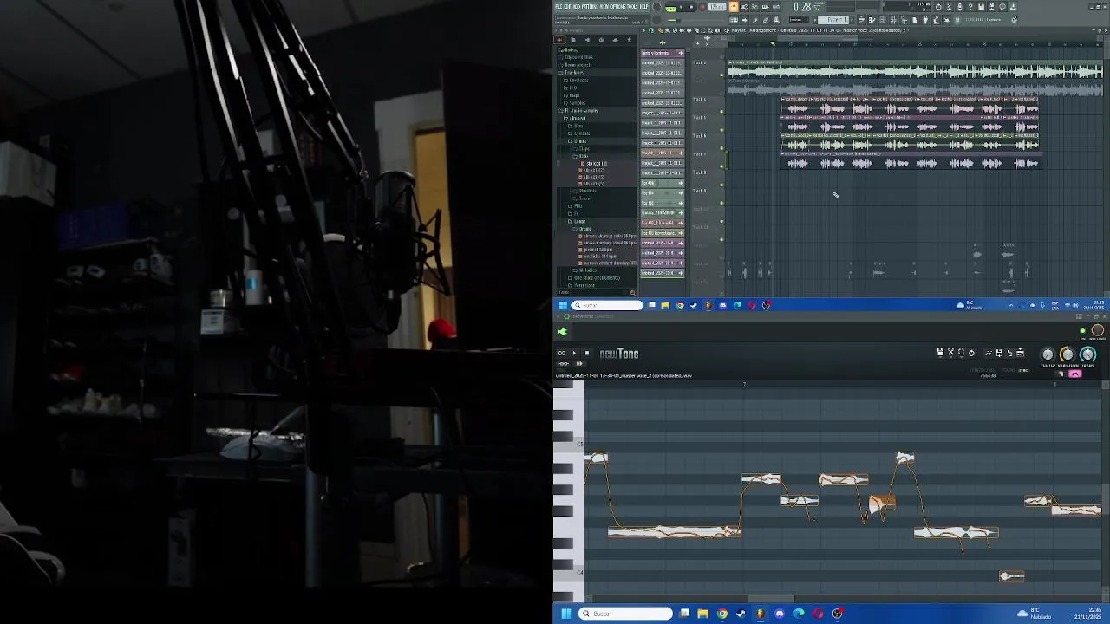Screen dimensions: 1110x624
Task: Click the Newtone play button
Action: [574, 353]
